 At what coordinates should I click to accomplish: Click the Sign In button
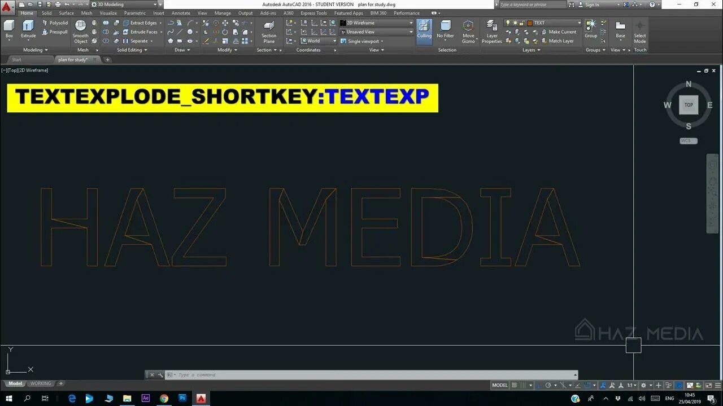point(592,5)
